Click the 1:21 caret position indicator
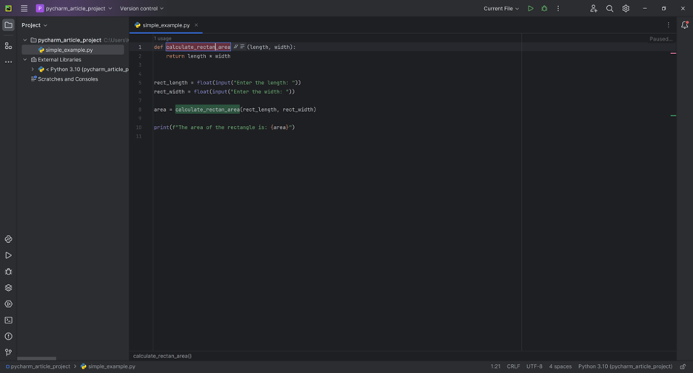The width and height of the screenshot is (693, 373). click(495, 366)
